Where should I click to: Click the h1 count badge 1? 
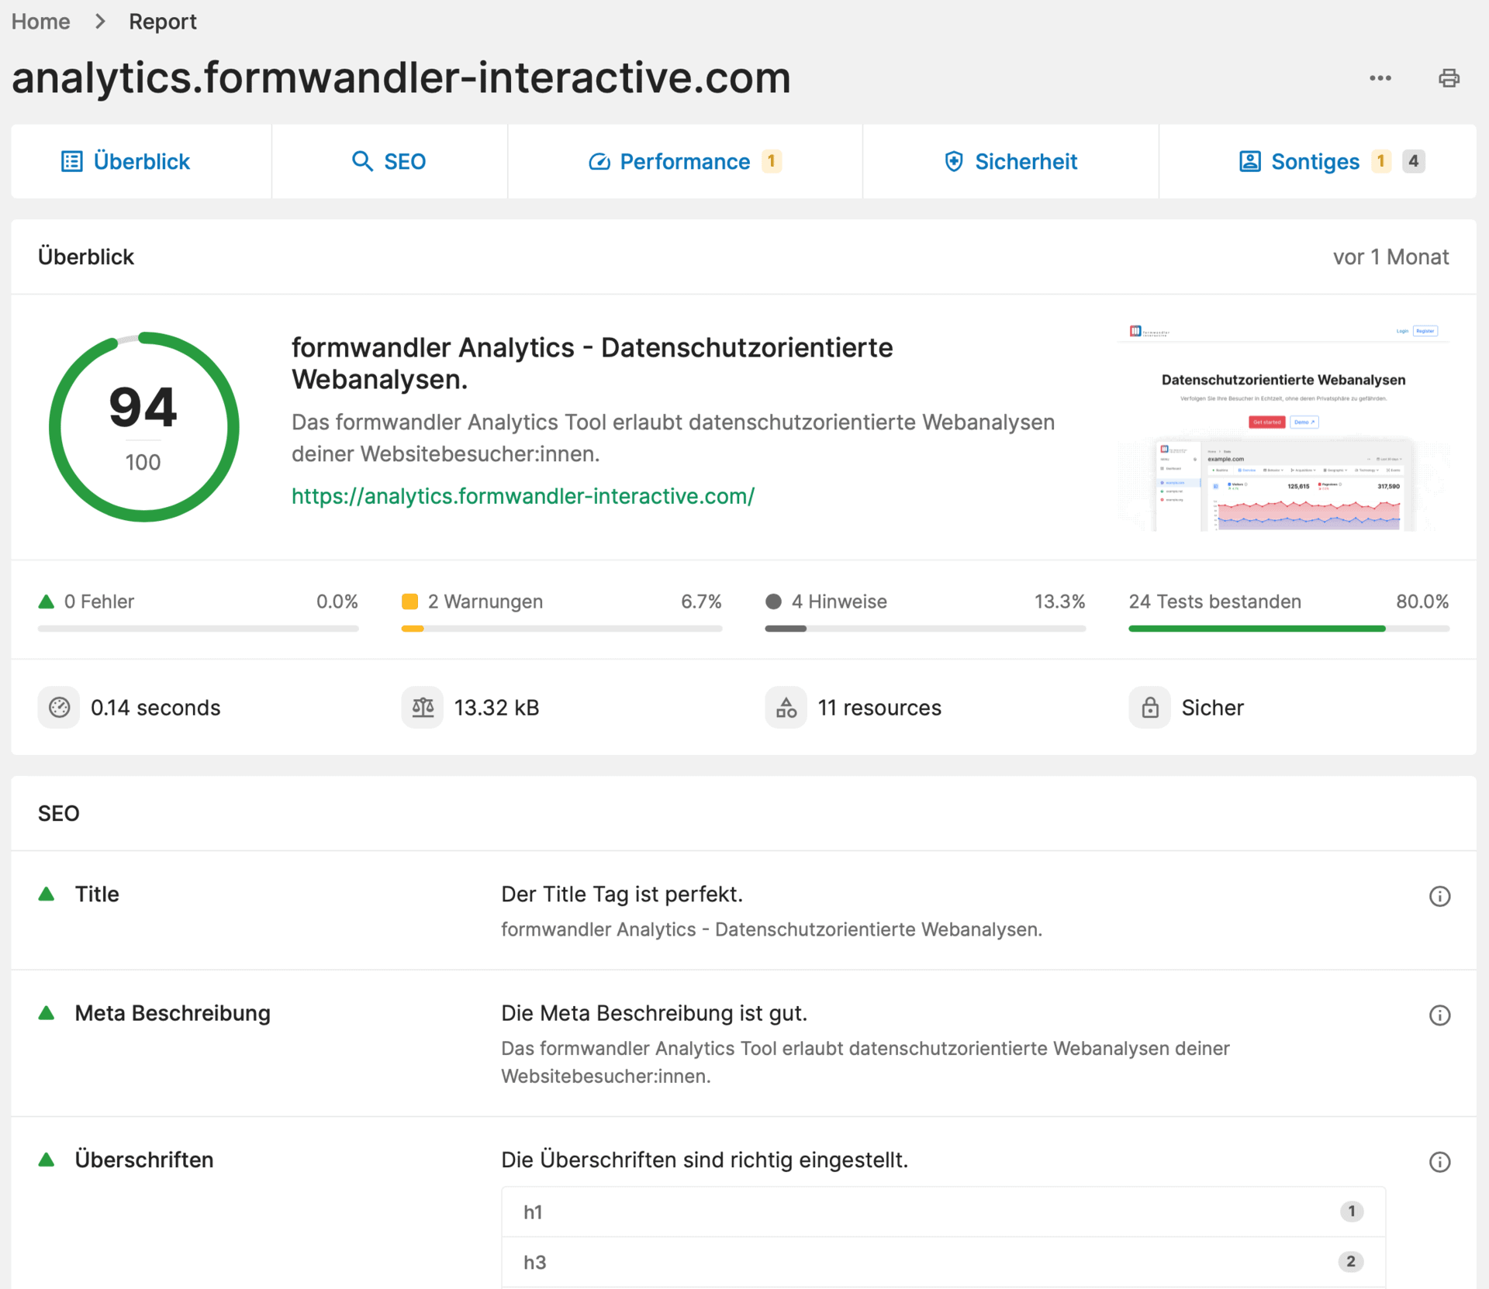1351,1211
